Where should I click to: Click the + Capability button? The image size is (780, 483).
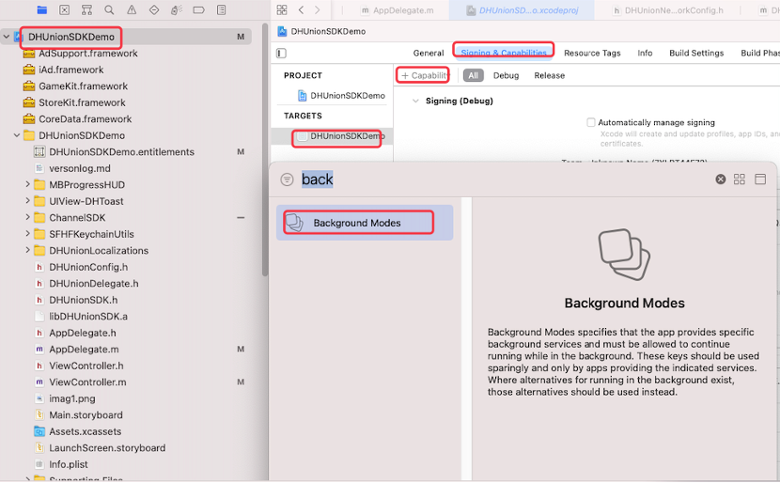coord(425,75)
